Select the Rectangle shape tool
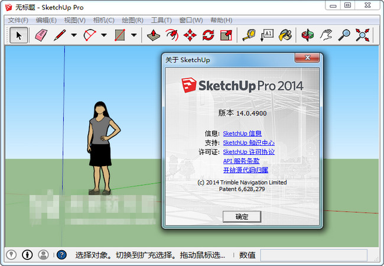The height and width of the screenshot is (266, 384). click(120, 35)
